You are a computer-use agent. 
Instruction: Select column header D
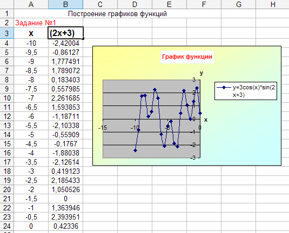click(x=135, y=4)
